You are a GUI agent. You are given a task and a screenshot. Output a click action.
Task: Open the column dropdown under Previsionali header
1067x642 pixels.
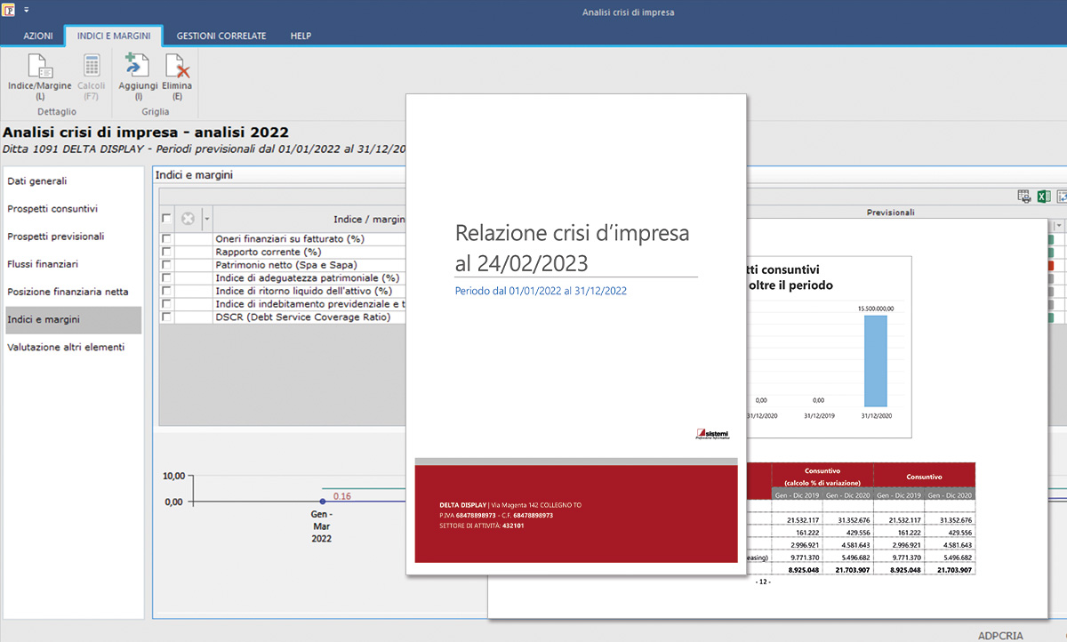(x=1060, y=225)
